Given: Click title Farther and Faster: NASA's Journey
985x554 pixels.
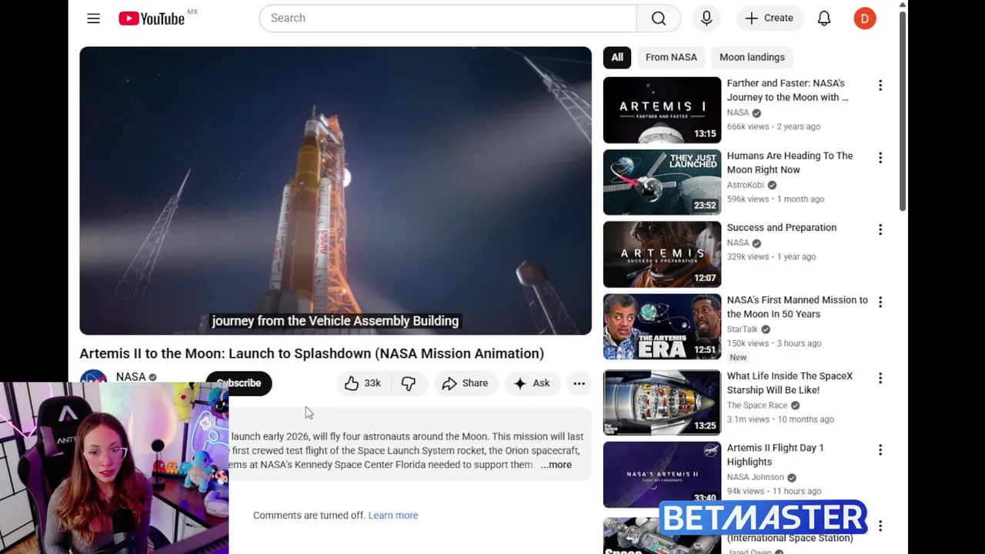Looking at the screenshot, I should click(x=788, y=90).
